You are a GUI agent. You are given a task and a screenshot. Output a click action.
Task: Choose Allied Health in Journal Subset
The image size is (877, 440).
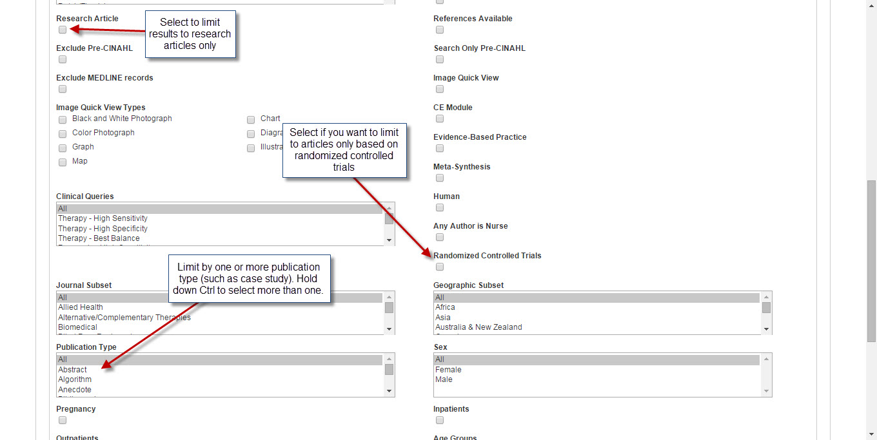[x=220, y=307]
